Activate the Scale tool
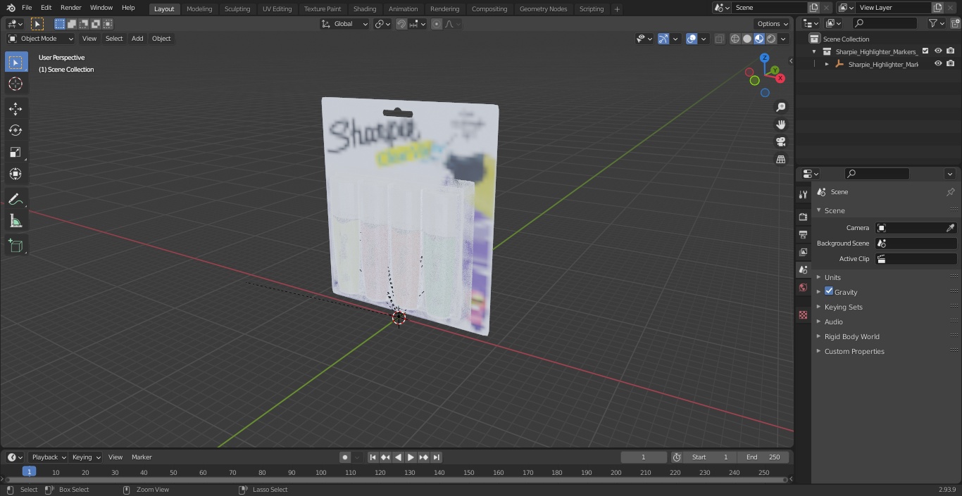Screen dimensions: 962x496 15,152
